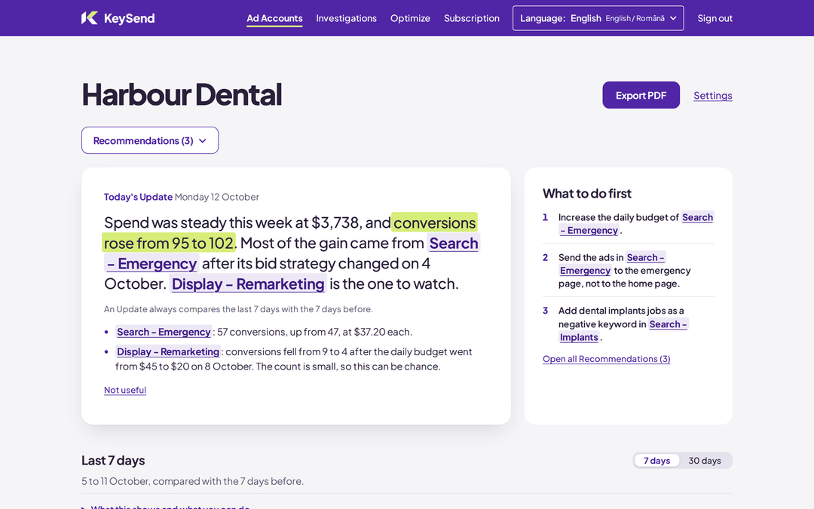Open Search – Emergency in the bullet list
The width and height of the screenshot is (814, 509).
coord(164,332)
